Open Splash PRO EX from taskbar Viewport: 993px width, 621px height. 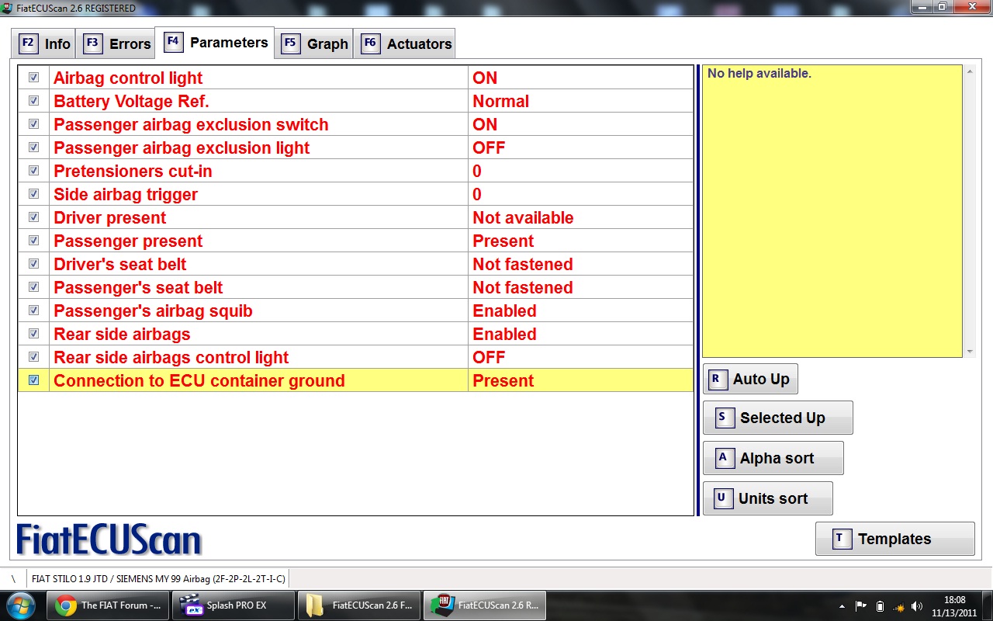[234, 605]
